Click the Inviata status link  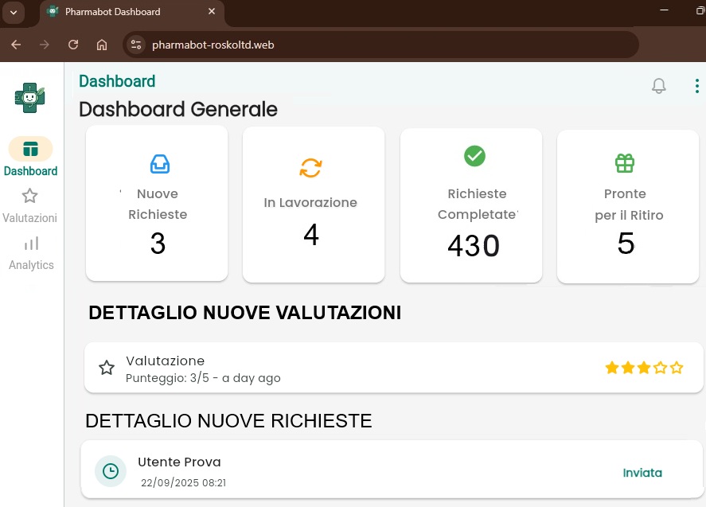(x=642, y=472)
